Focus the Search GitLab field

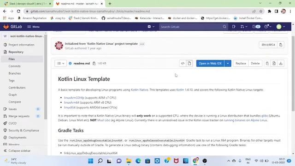194,27
